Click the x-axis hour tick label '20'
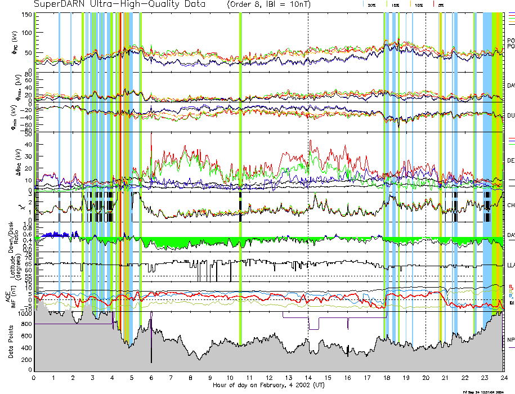Viewport: 515px width, 394px height. point(426,378)
